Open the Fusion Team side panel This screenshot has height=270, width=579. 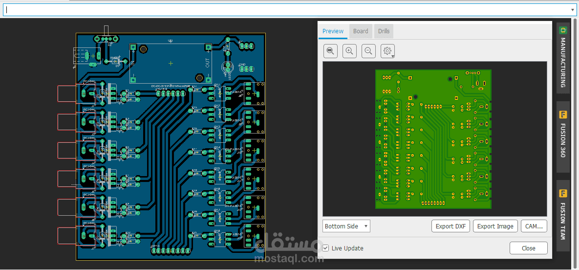(563, 216)
